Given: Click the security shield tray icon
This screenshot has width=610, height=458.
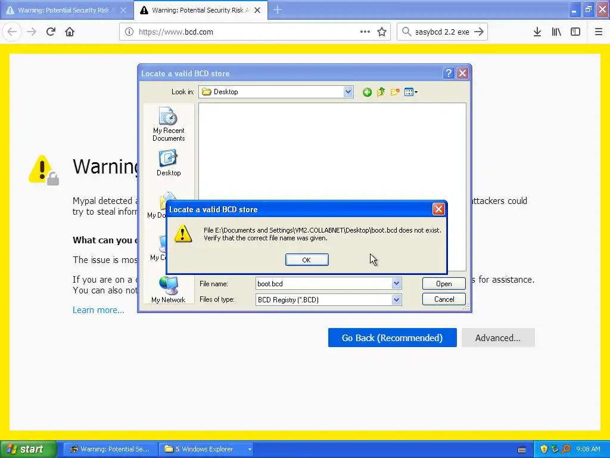Looking at the screenshot, I should [x=544, y=449].
